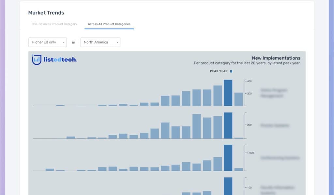Click the listedtech wordmark text
334x195 pixels.
[x=60, y=60]
